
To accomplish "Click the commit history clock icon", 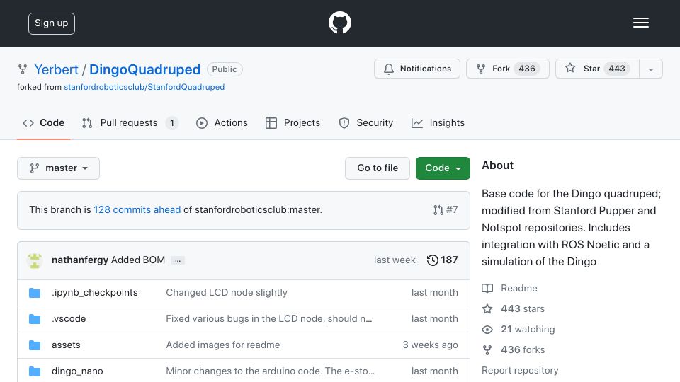I will click(x=432, y=260).
